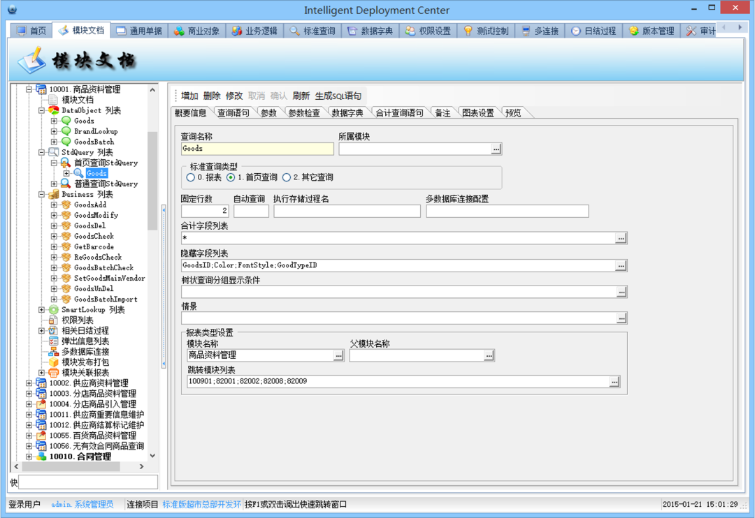Viewport: 755px width, 518px height.
Task: Click the 测试控制 lightbulb icon
Action: click(468, 31)
